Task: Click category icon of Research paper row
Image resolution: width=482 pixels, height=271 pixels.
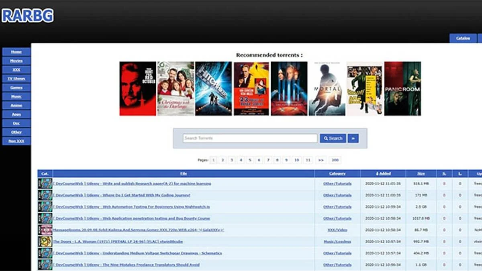Action: click(45, 183)
